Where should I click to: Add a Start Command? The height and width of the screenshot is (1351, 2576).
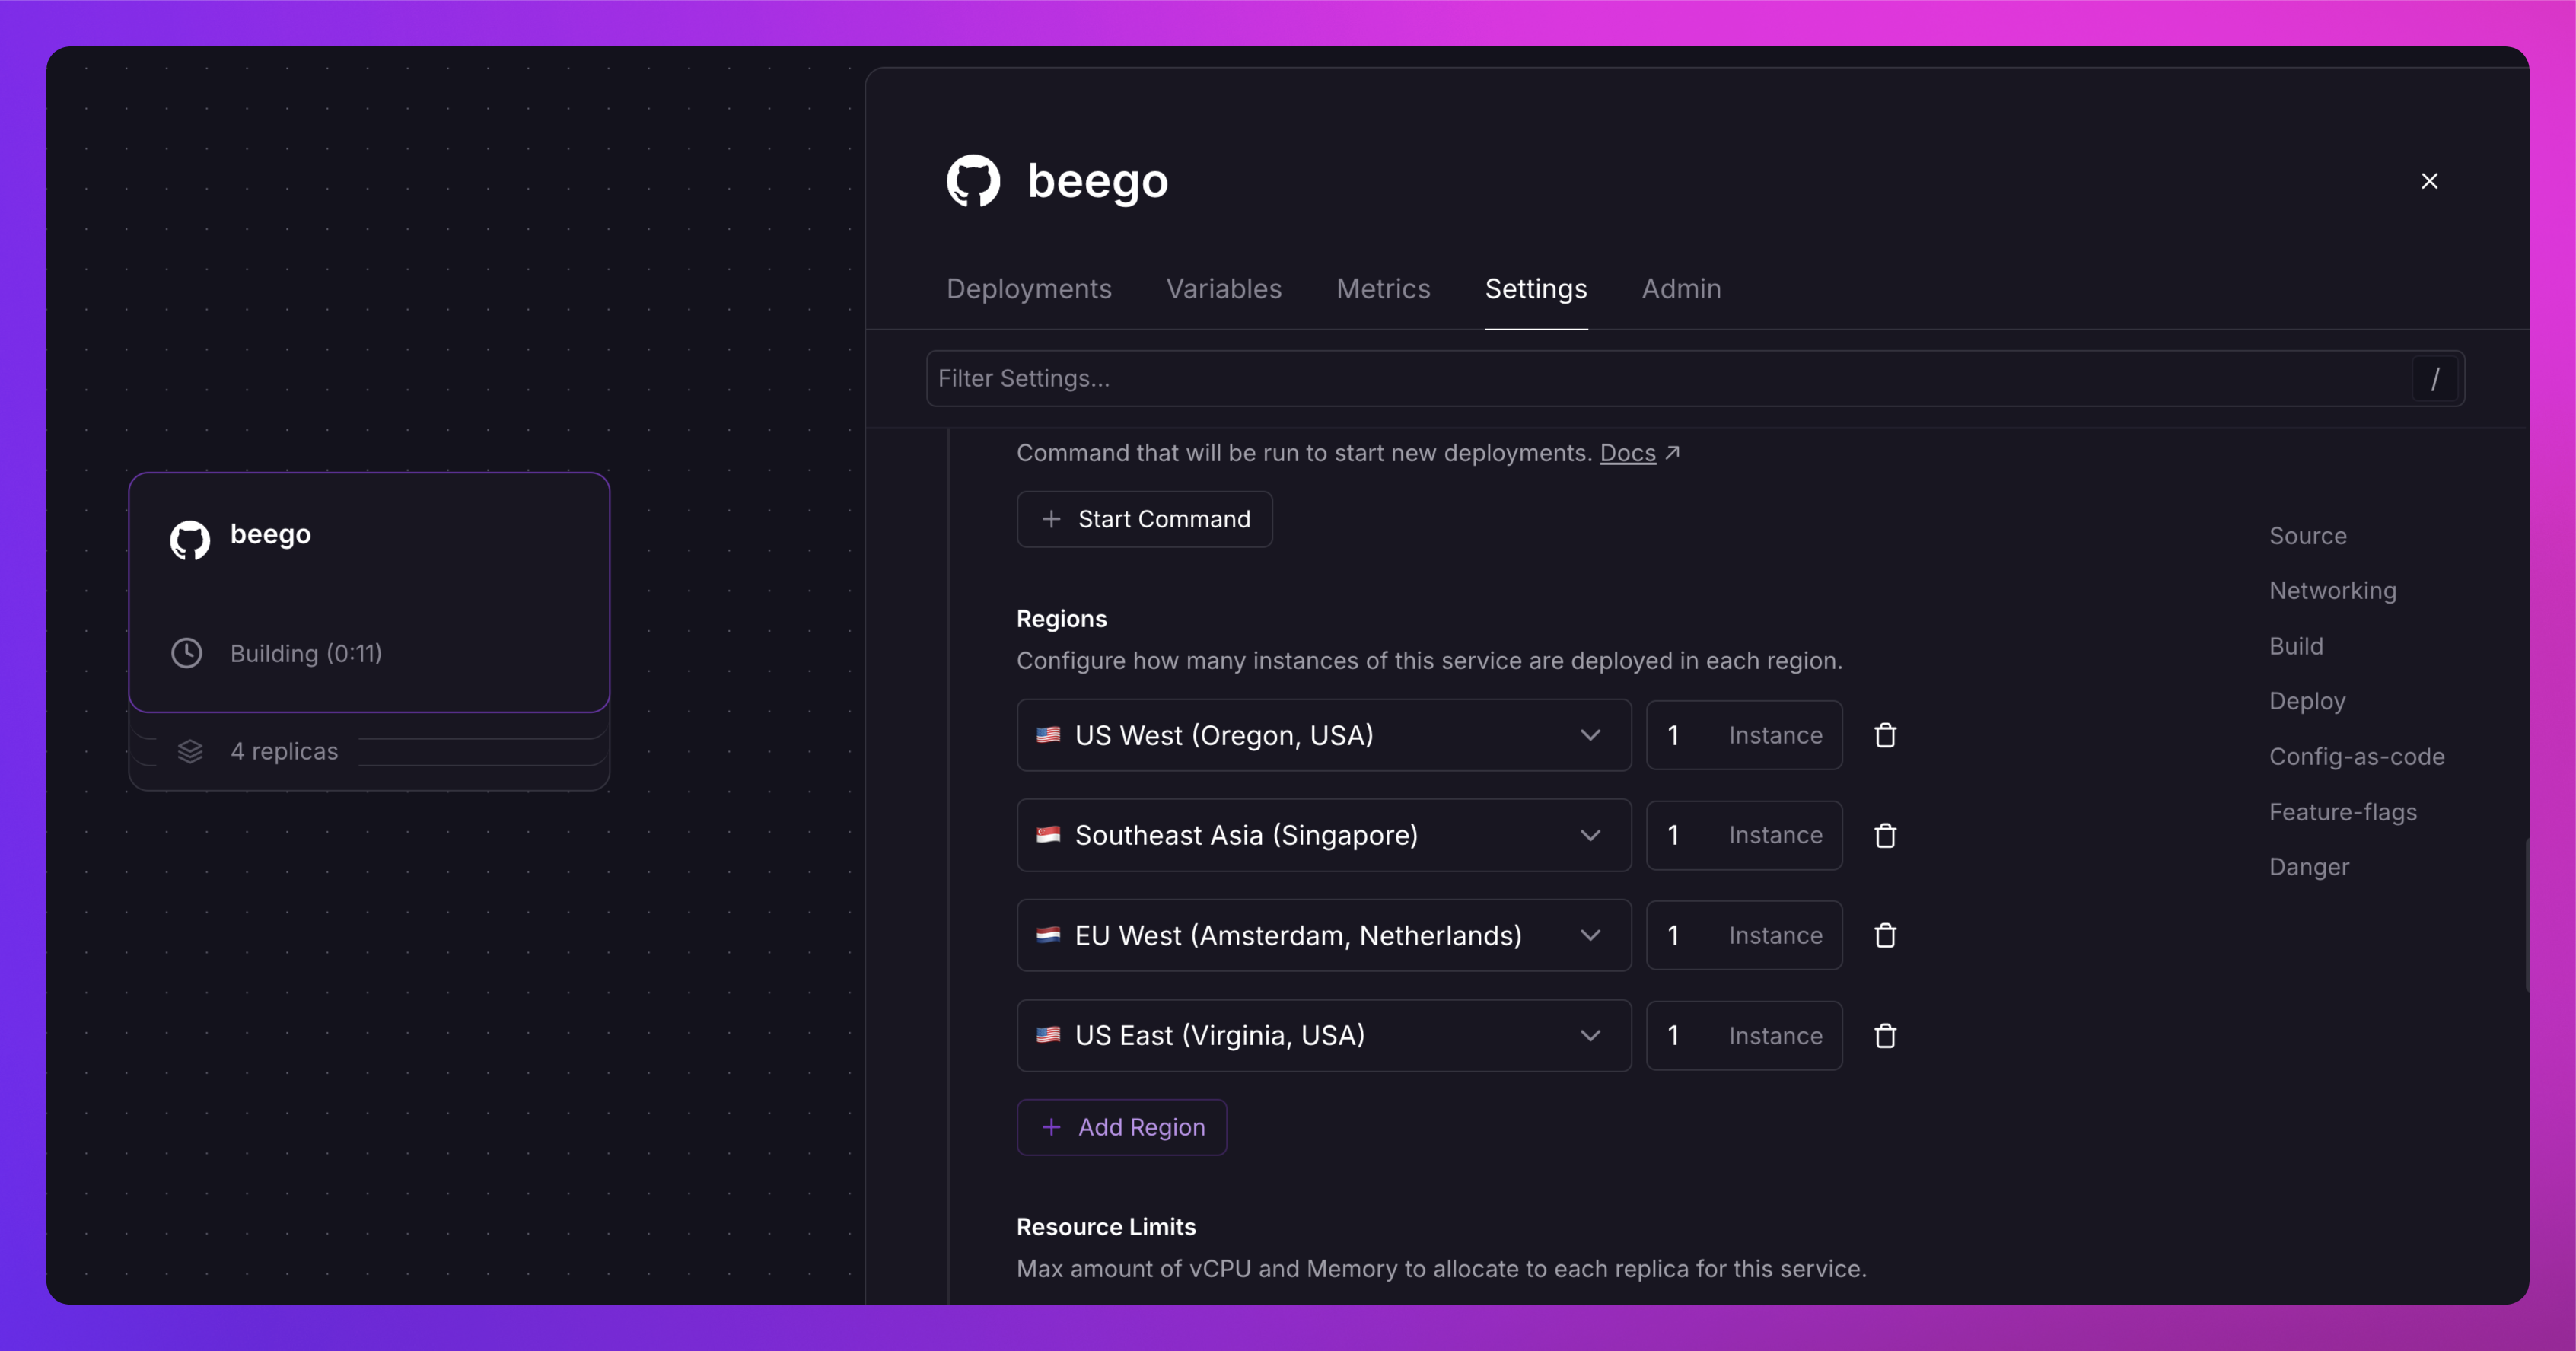pos(1145,519)
